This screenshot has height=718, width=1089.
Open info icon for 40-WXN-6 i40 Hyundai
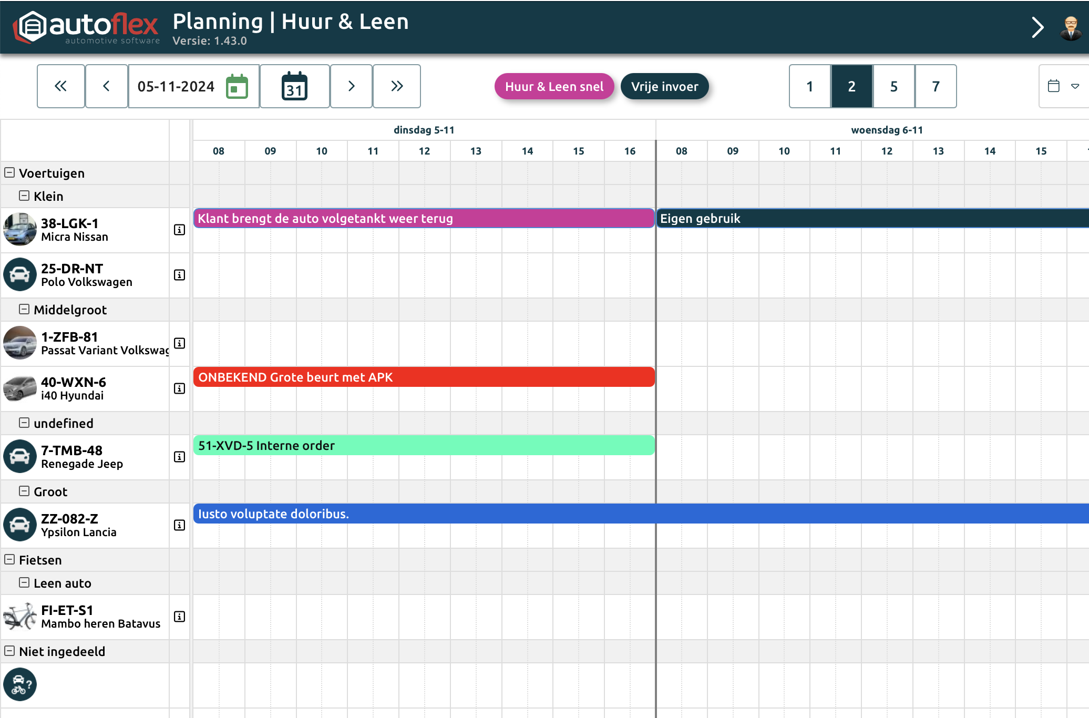tap(179, 388)
